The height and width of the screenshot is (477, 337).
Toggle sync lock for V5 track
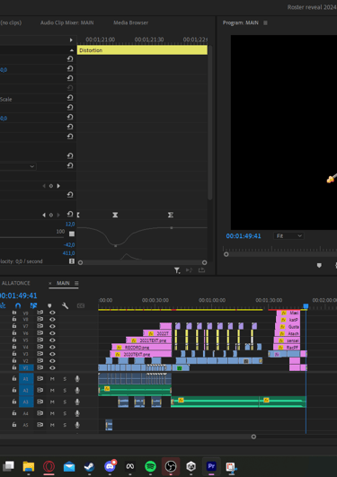pyautogui.click(x=40, y=340)
